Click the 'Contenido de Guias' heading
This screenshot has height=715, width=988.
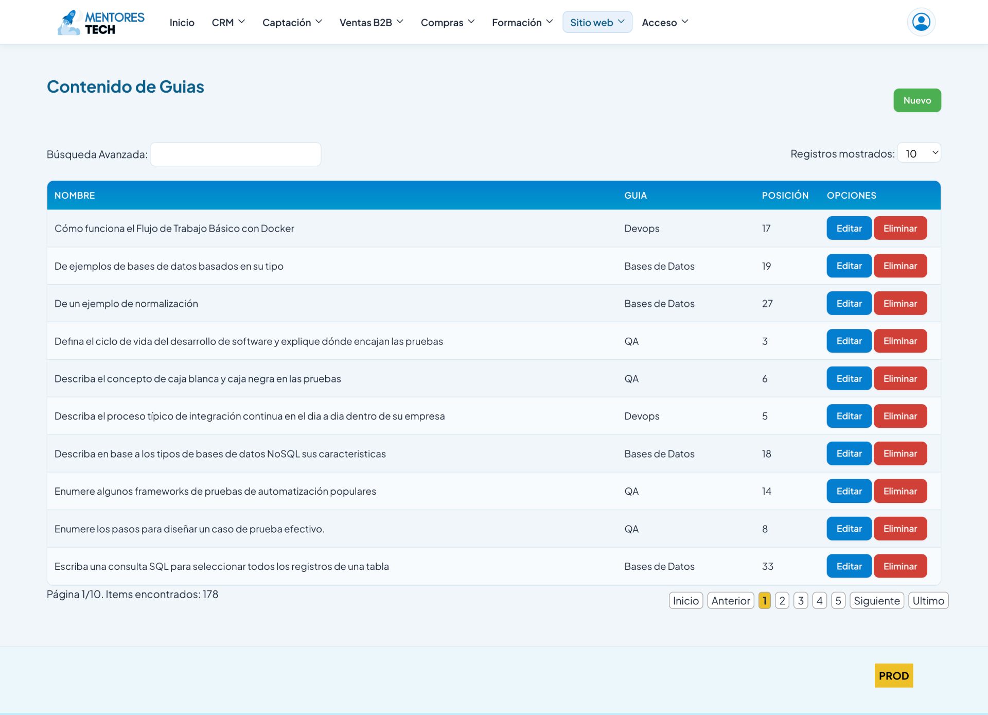(x=125, y=87)
